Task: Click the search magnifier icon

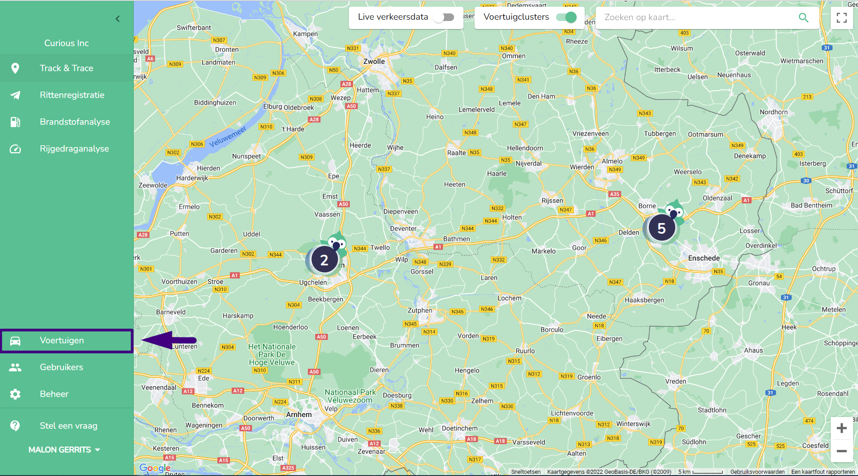Action: coord(803,17)
